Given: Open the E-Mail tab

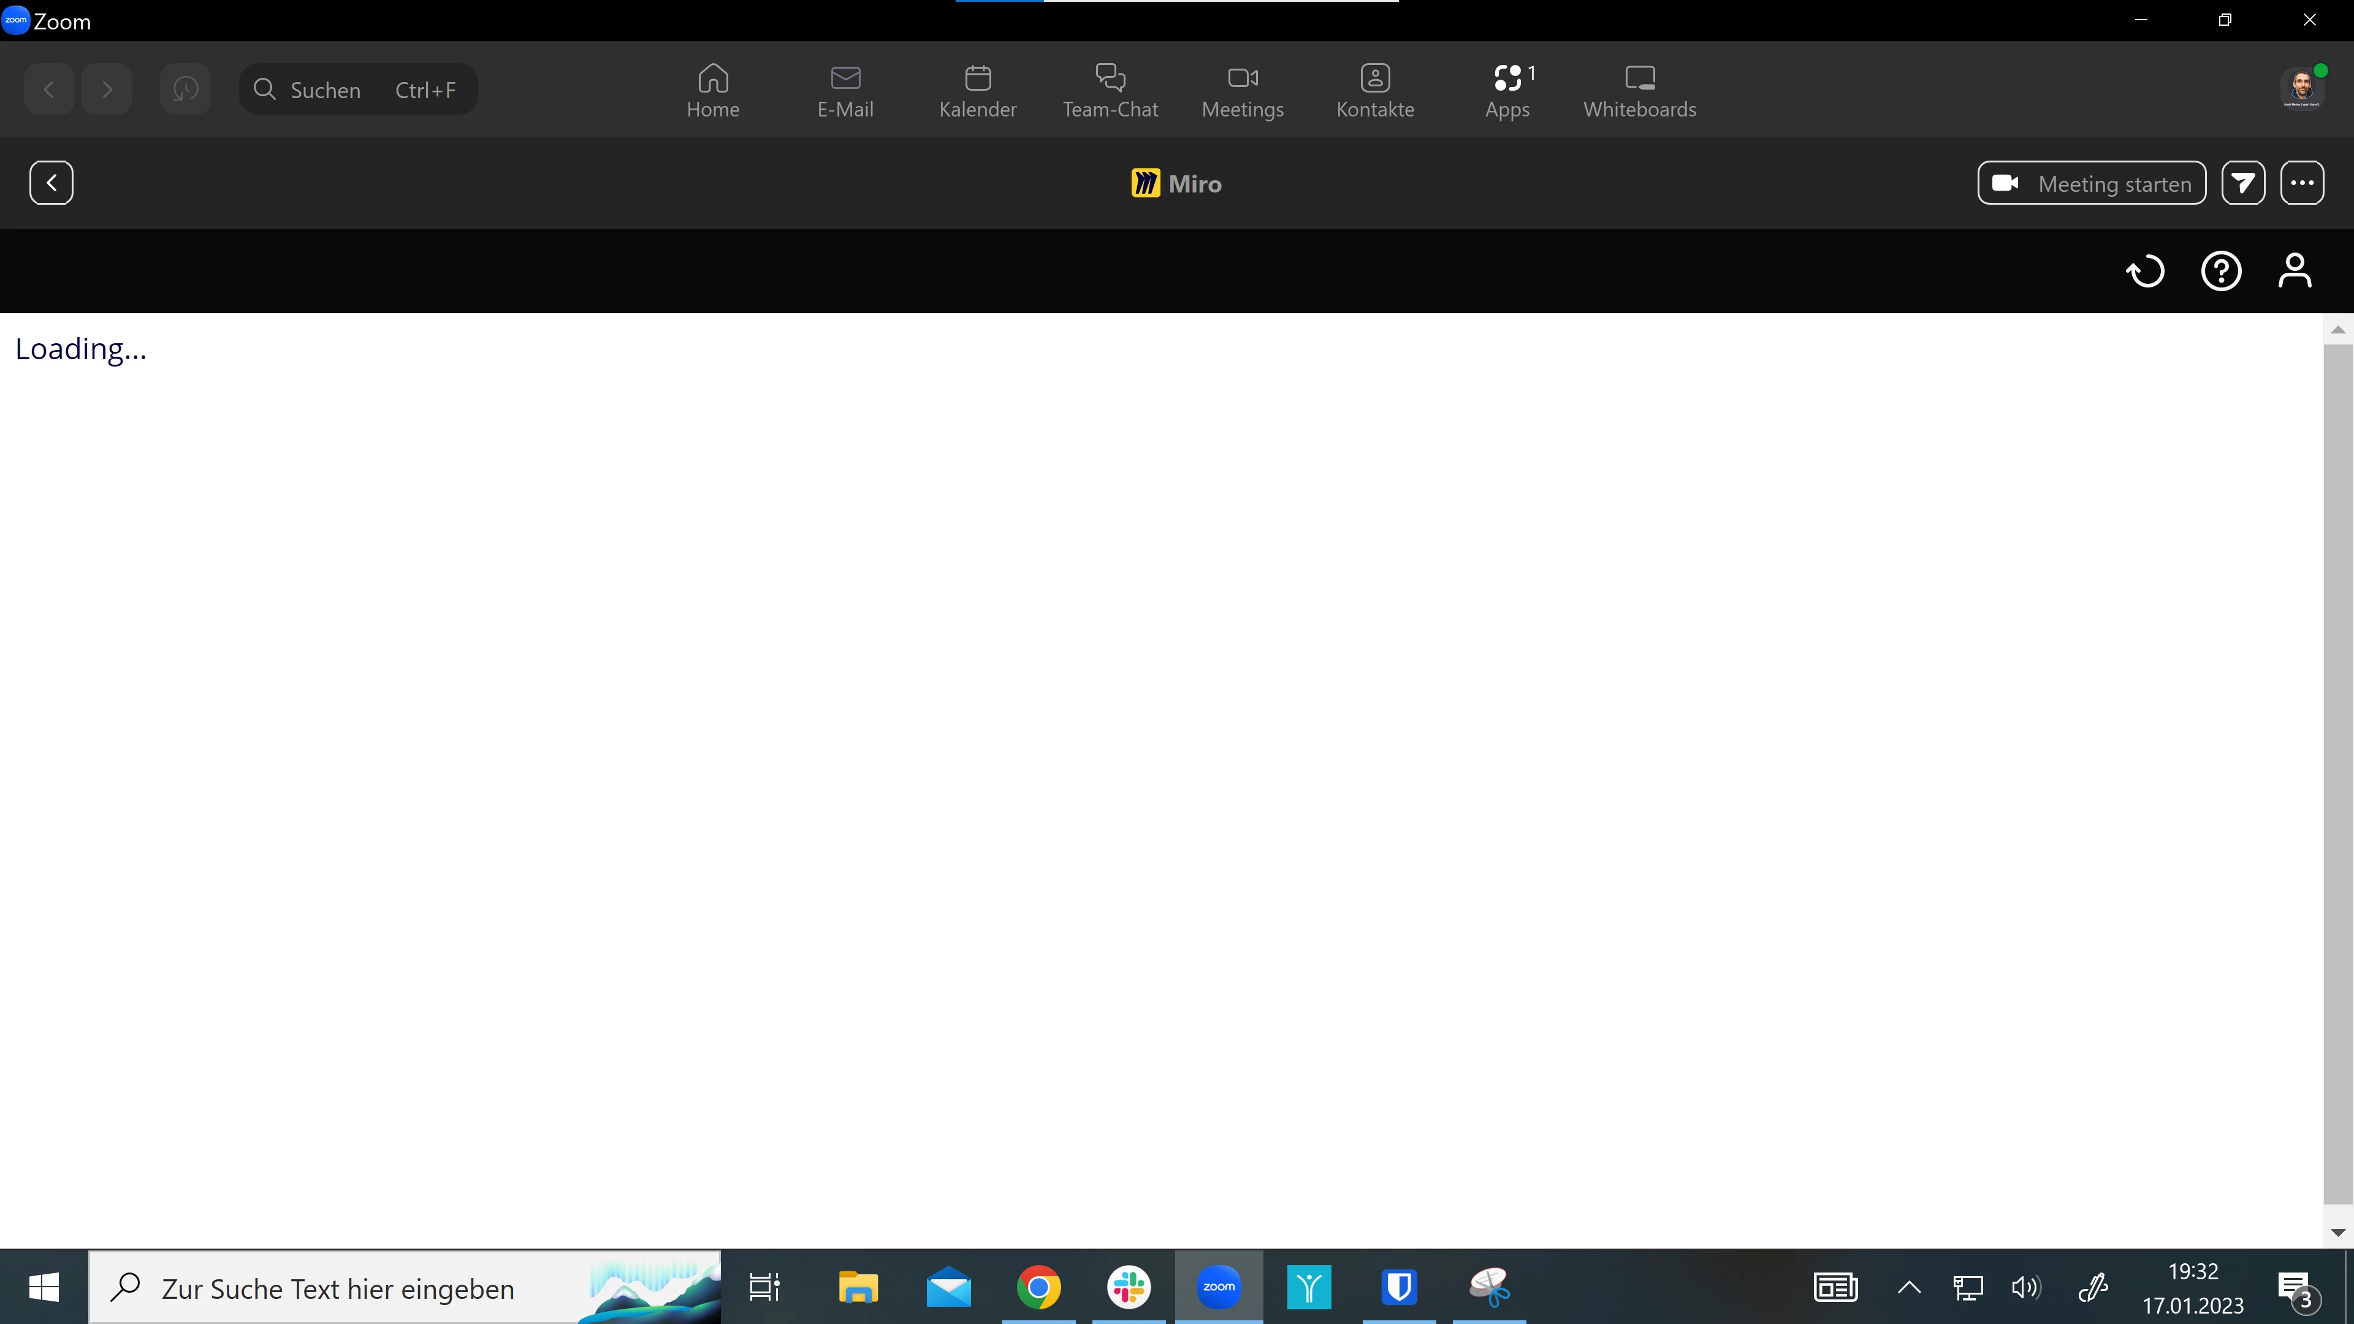Looking at the screenshot, I should 845,91.
